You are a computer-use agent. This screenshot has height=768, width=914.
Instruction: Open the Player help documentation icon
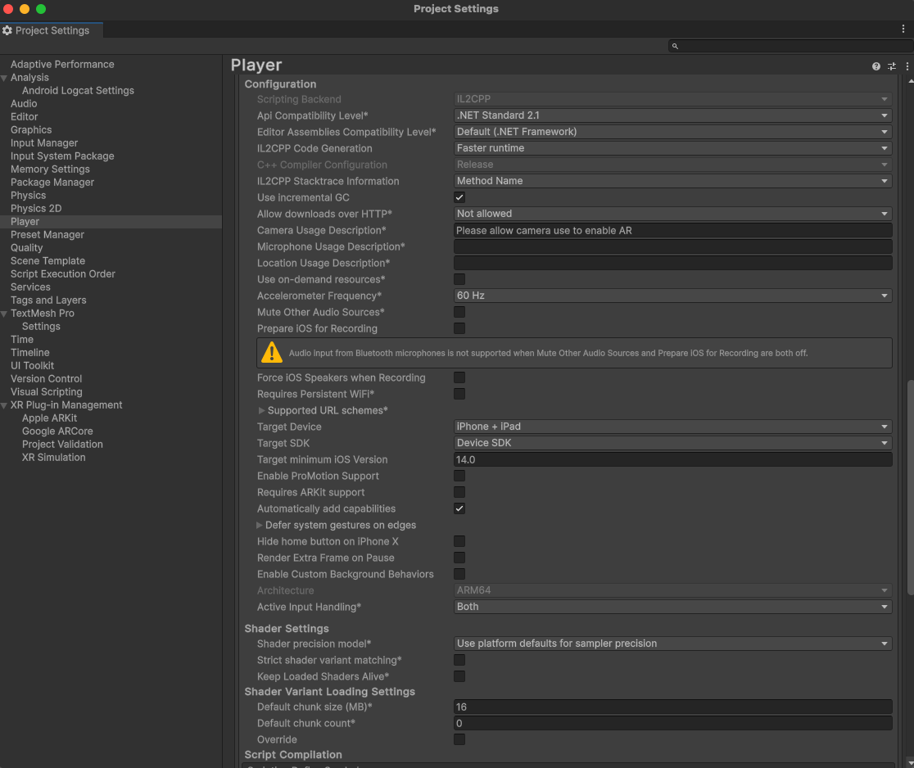[876, 66]
